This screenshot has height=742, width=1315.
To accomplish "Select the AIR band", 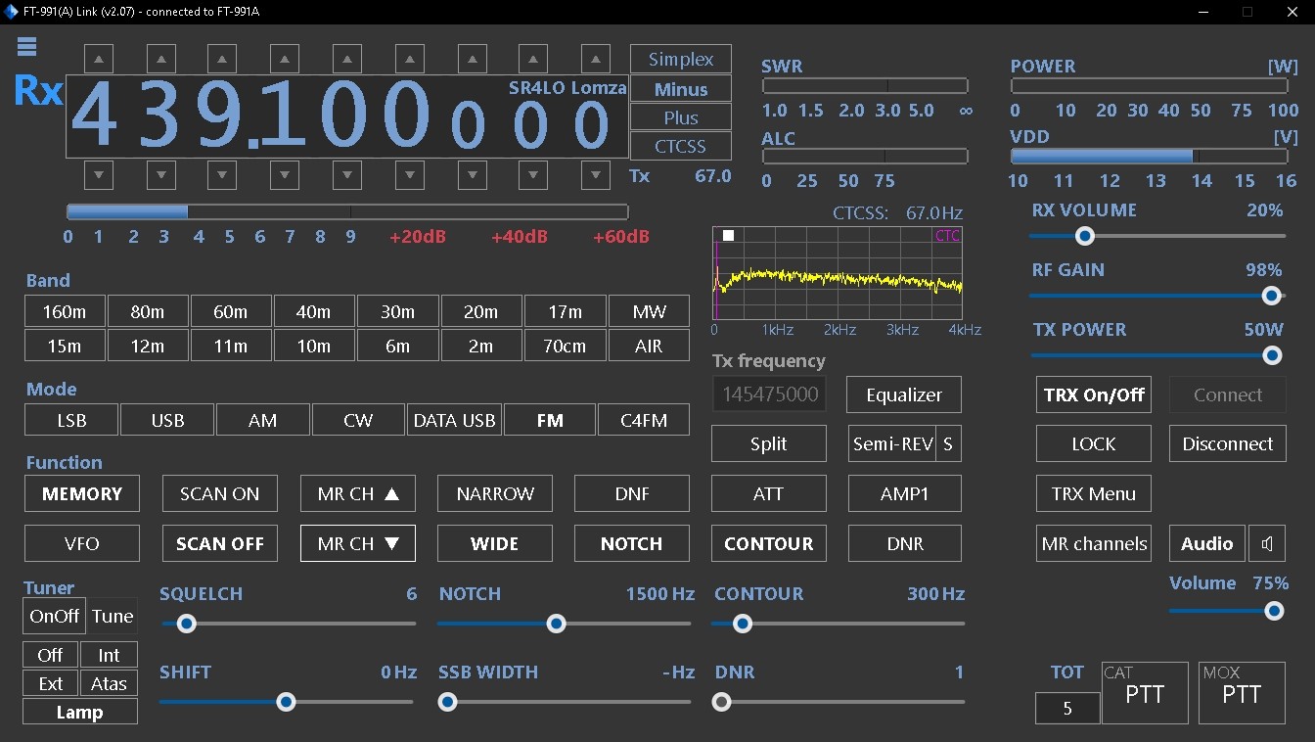I will 649,346.
